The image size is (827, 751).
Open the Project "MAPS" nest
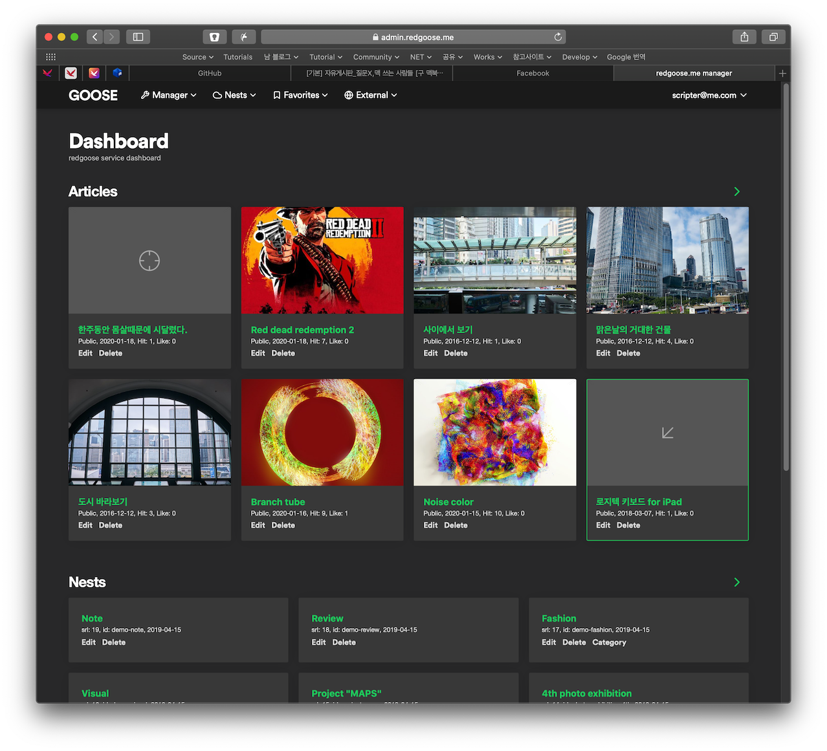pyautogui.click(x=346, y=693)
